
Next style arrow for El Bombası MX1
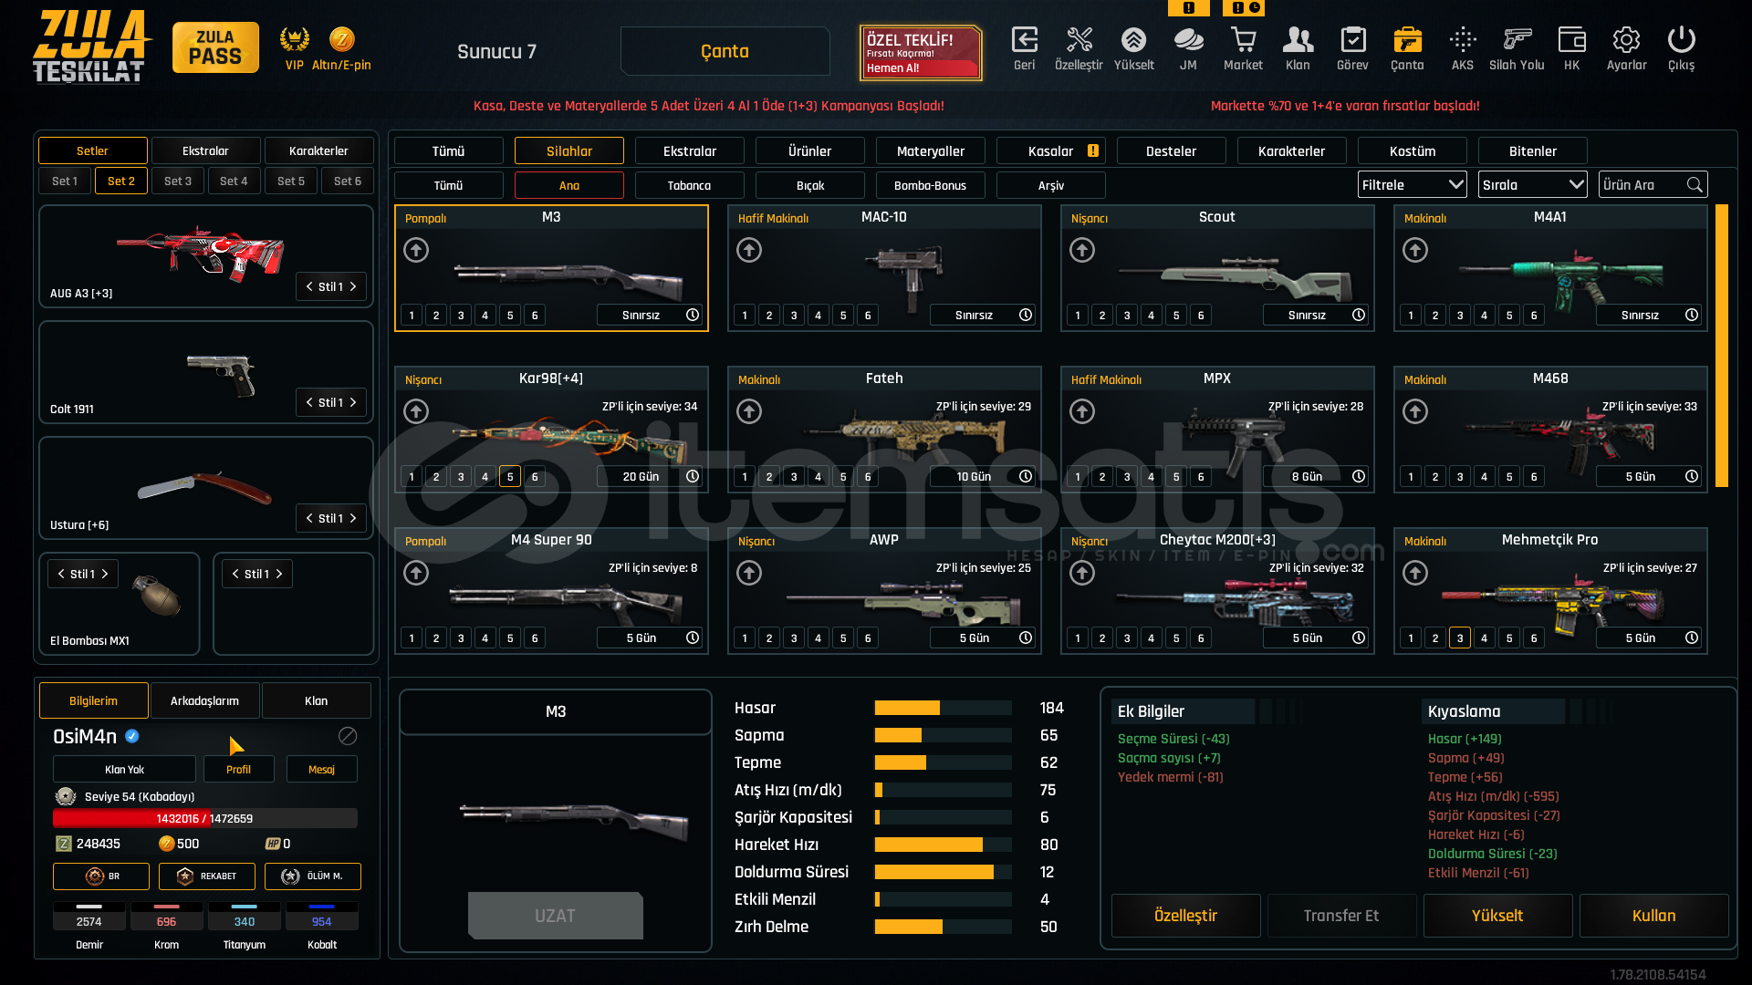coord(105,574)
